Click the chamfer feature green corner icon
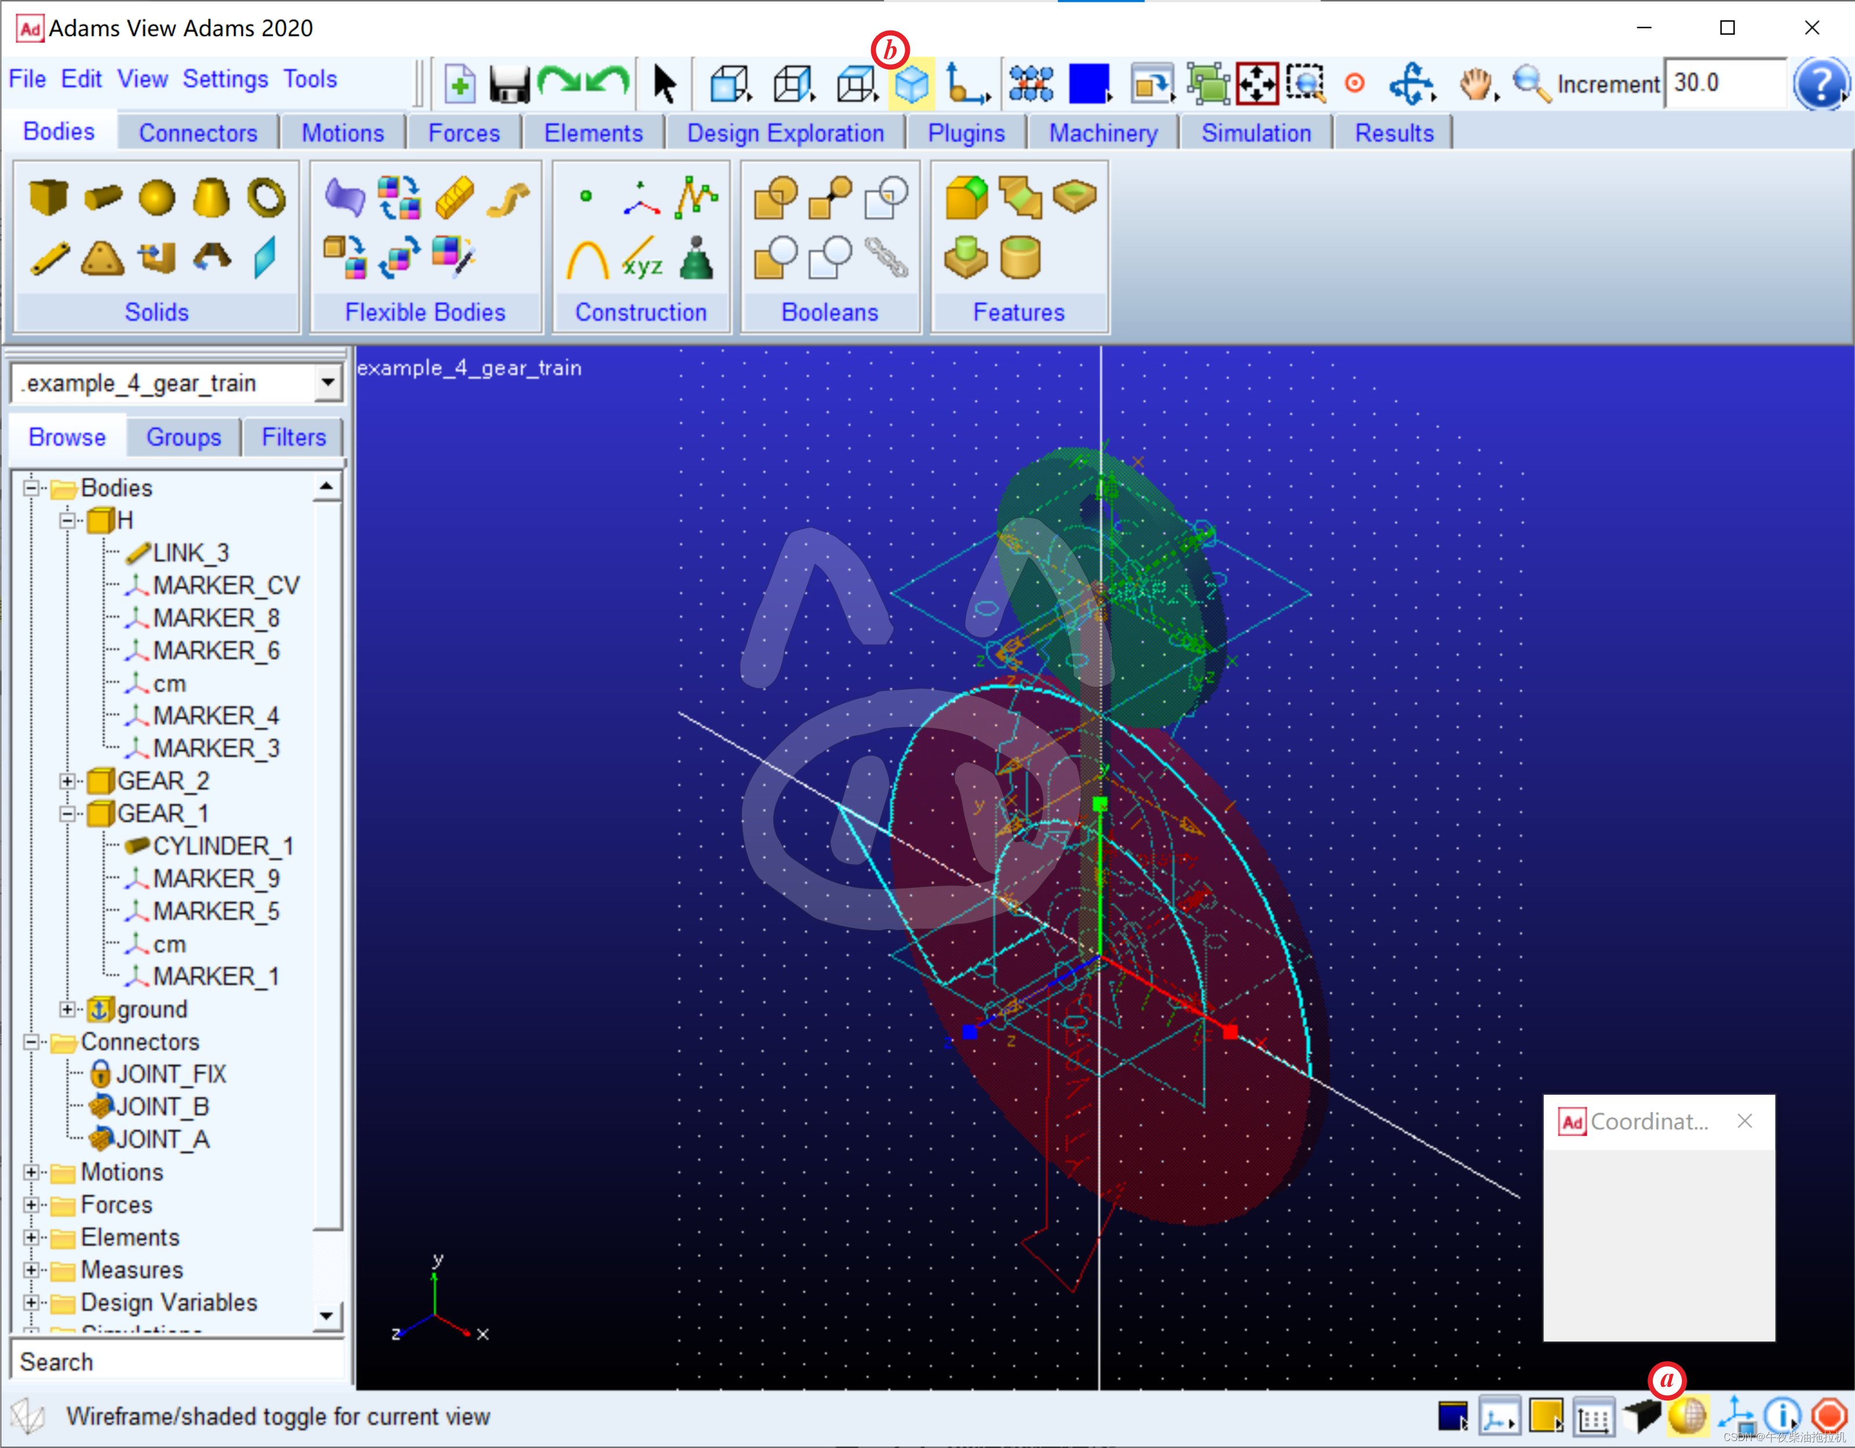The width and height of the screenshot is (1855, 1448). 967,197
